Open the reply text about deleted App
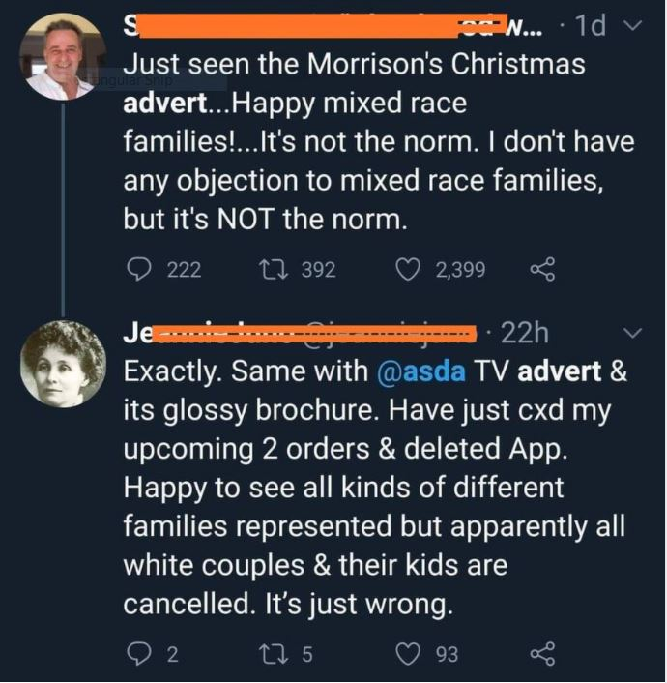 pos(372,487)
